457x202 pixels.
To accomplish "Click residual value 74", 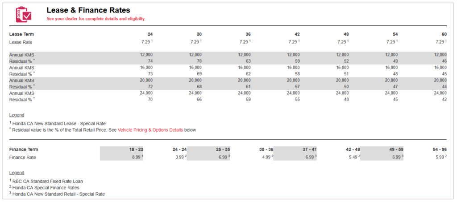I will pyautogui.click(x=150, y=61).
